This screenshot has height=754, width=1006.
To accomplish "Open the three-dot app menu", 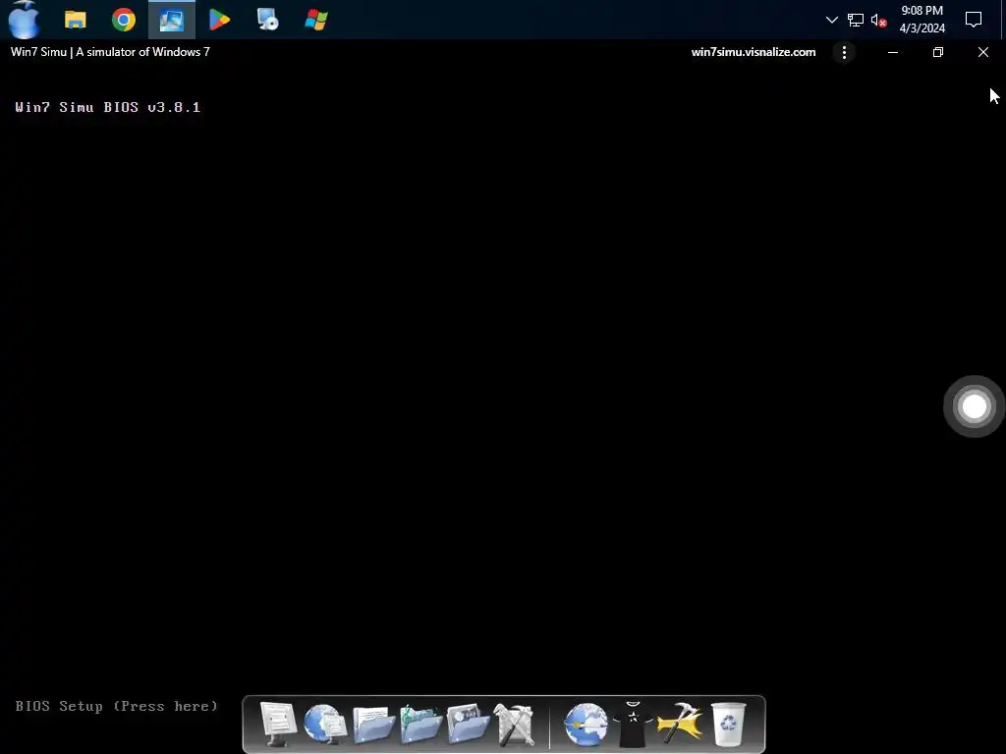I will [844, 53].
